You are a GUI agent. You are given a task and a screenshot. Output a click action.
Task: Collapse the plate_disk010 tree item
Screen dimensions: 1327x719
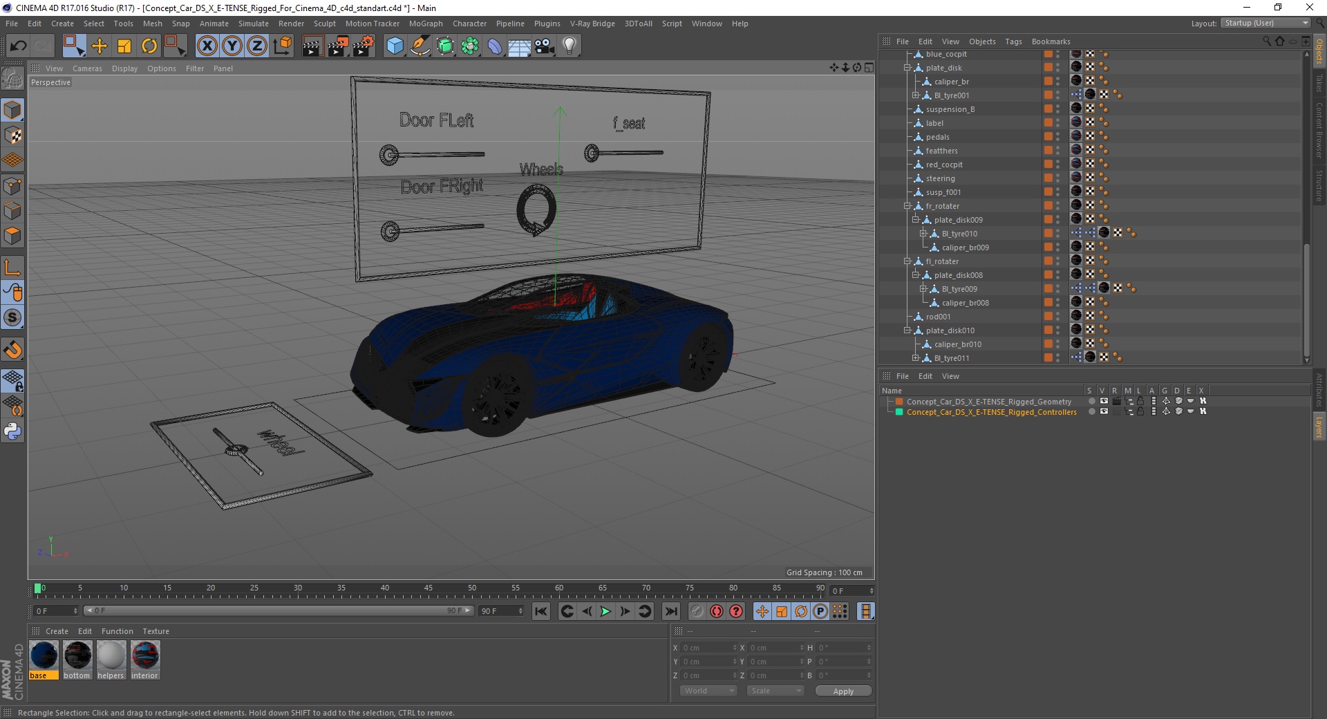coord(907,330)
